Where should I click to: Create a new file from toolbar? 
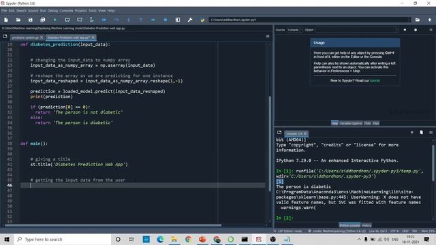click(6, 20)
